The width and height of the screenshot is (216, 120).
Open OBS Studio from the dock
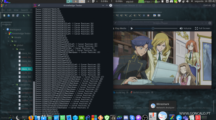click(x=145, y=118)
